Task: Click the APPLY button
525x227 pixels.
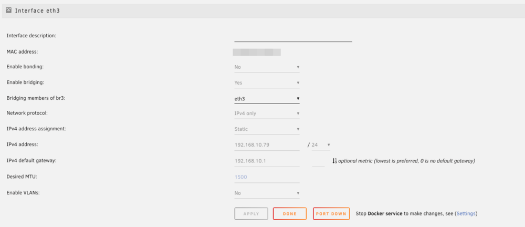Action: point(251,213)
